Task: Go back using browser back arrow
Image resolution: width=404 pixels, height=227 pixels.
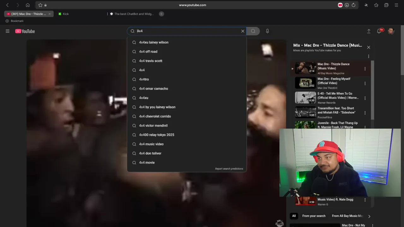Action: [x=8, y=5]
